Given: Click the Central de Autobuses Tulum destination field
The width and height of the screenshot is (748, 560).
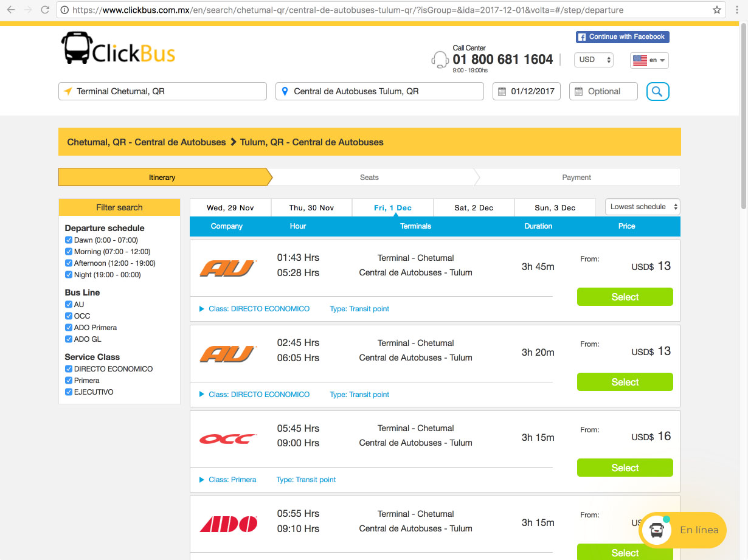Looking at the screenshot, I should click(379, 91).
